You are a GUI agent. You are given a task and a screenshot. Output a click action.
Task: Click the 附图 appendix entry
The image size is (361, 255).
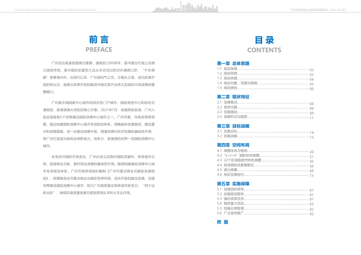coord(222,222)
